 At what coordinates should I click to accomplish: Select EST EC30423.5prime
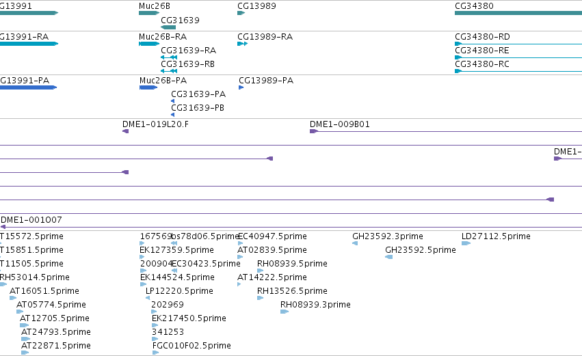(206, 264)
